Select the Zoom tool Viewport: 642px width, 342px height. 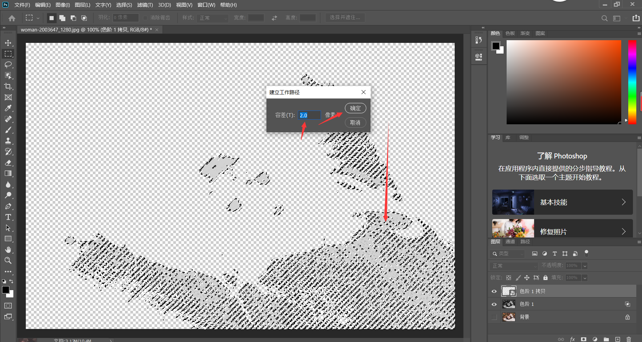pos(8,261)
